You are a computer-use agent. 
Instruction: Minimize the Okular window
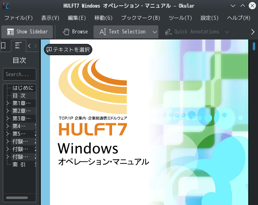(x=233, y=6)
